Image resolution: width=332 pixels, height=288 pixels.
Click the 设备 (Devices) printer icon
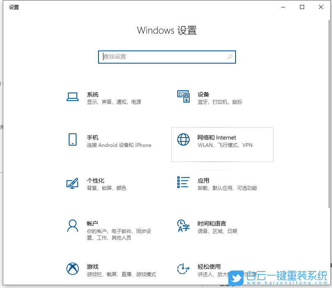183,96
